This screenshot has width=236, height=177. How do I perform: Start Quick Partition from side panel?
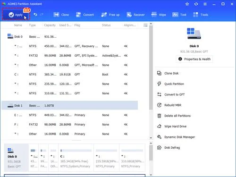pos(170,84)
